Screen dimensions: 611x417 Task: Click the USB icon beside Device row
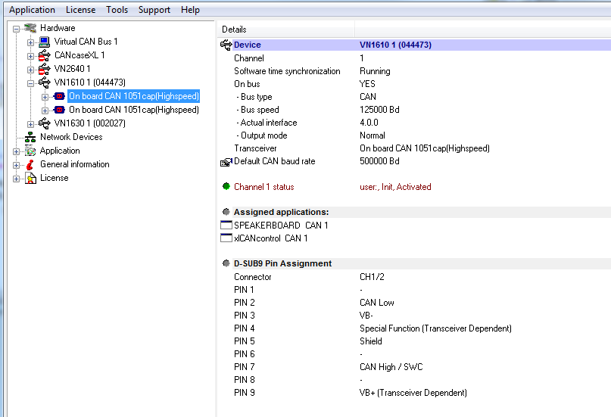coord(226,45)
